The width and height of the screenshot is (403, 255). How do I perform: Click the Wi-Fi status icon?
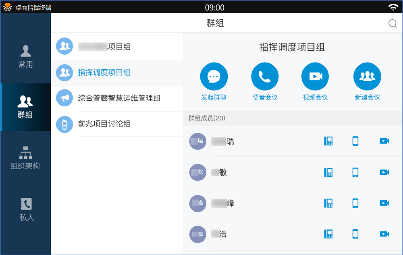tap(393, 7)
